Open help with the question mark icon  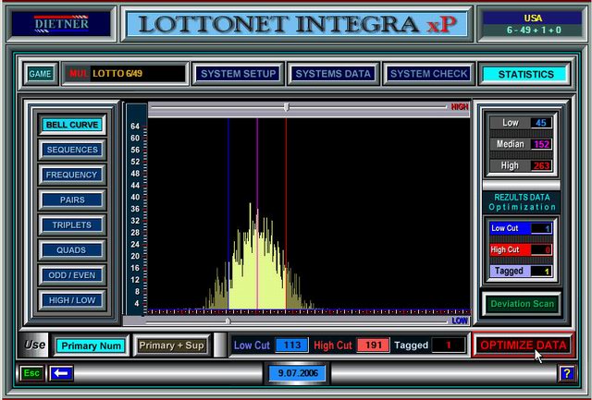566,373
